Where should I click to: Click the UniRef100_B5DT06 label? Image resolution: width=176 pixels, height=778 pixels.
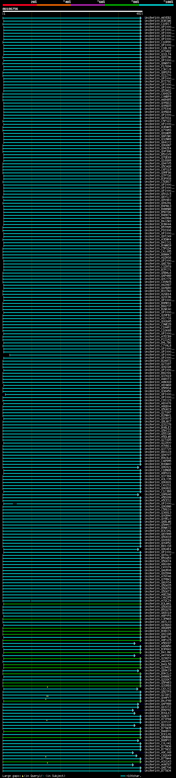click(x=158, y=212)
